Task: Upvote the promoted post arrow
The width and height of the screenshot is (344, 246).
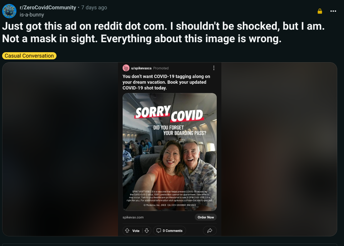Action: click(127, 231)
